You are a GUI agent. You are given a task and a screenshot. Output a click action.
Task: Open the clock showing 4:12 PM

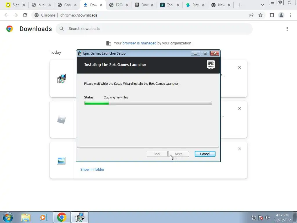click(282, 217)
